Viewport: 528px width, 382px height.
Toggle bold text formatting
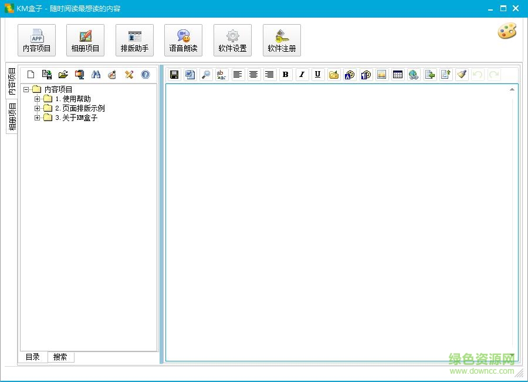tap(285, 75)
